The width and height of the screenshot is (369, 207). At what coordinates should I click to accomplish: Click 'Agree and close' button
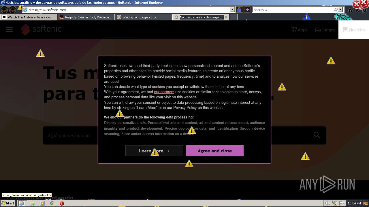(215, 151)
